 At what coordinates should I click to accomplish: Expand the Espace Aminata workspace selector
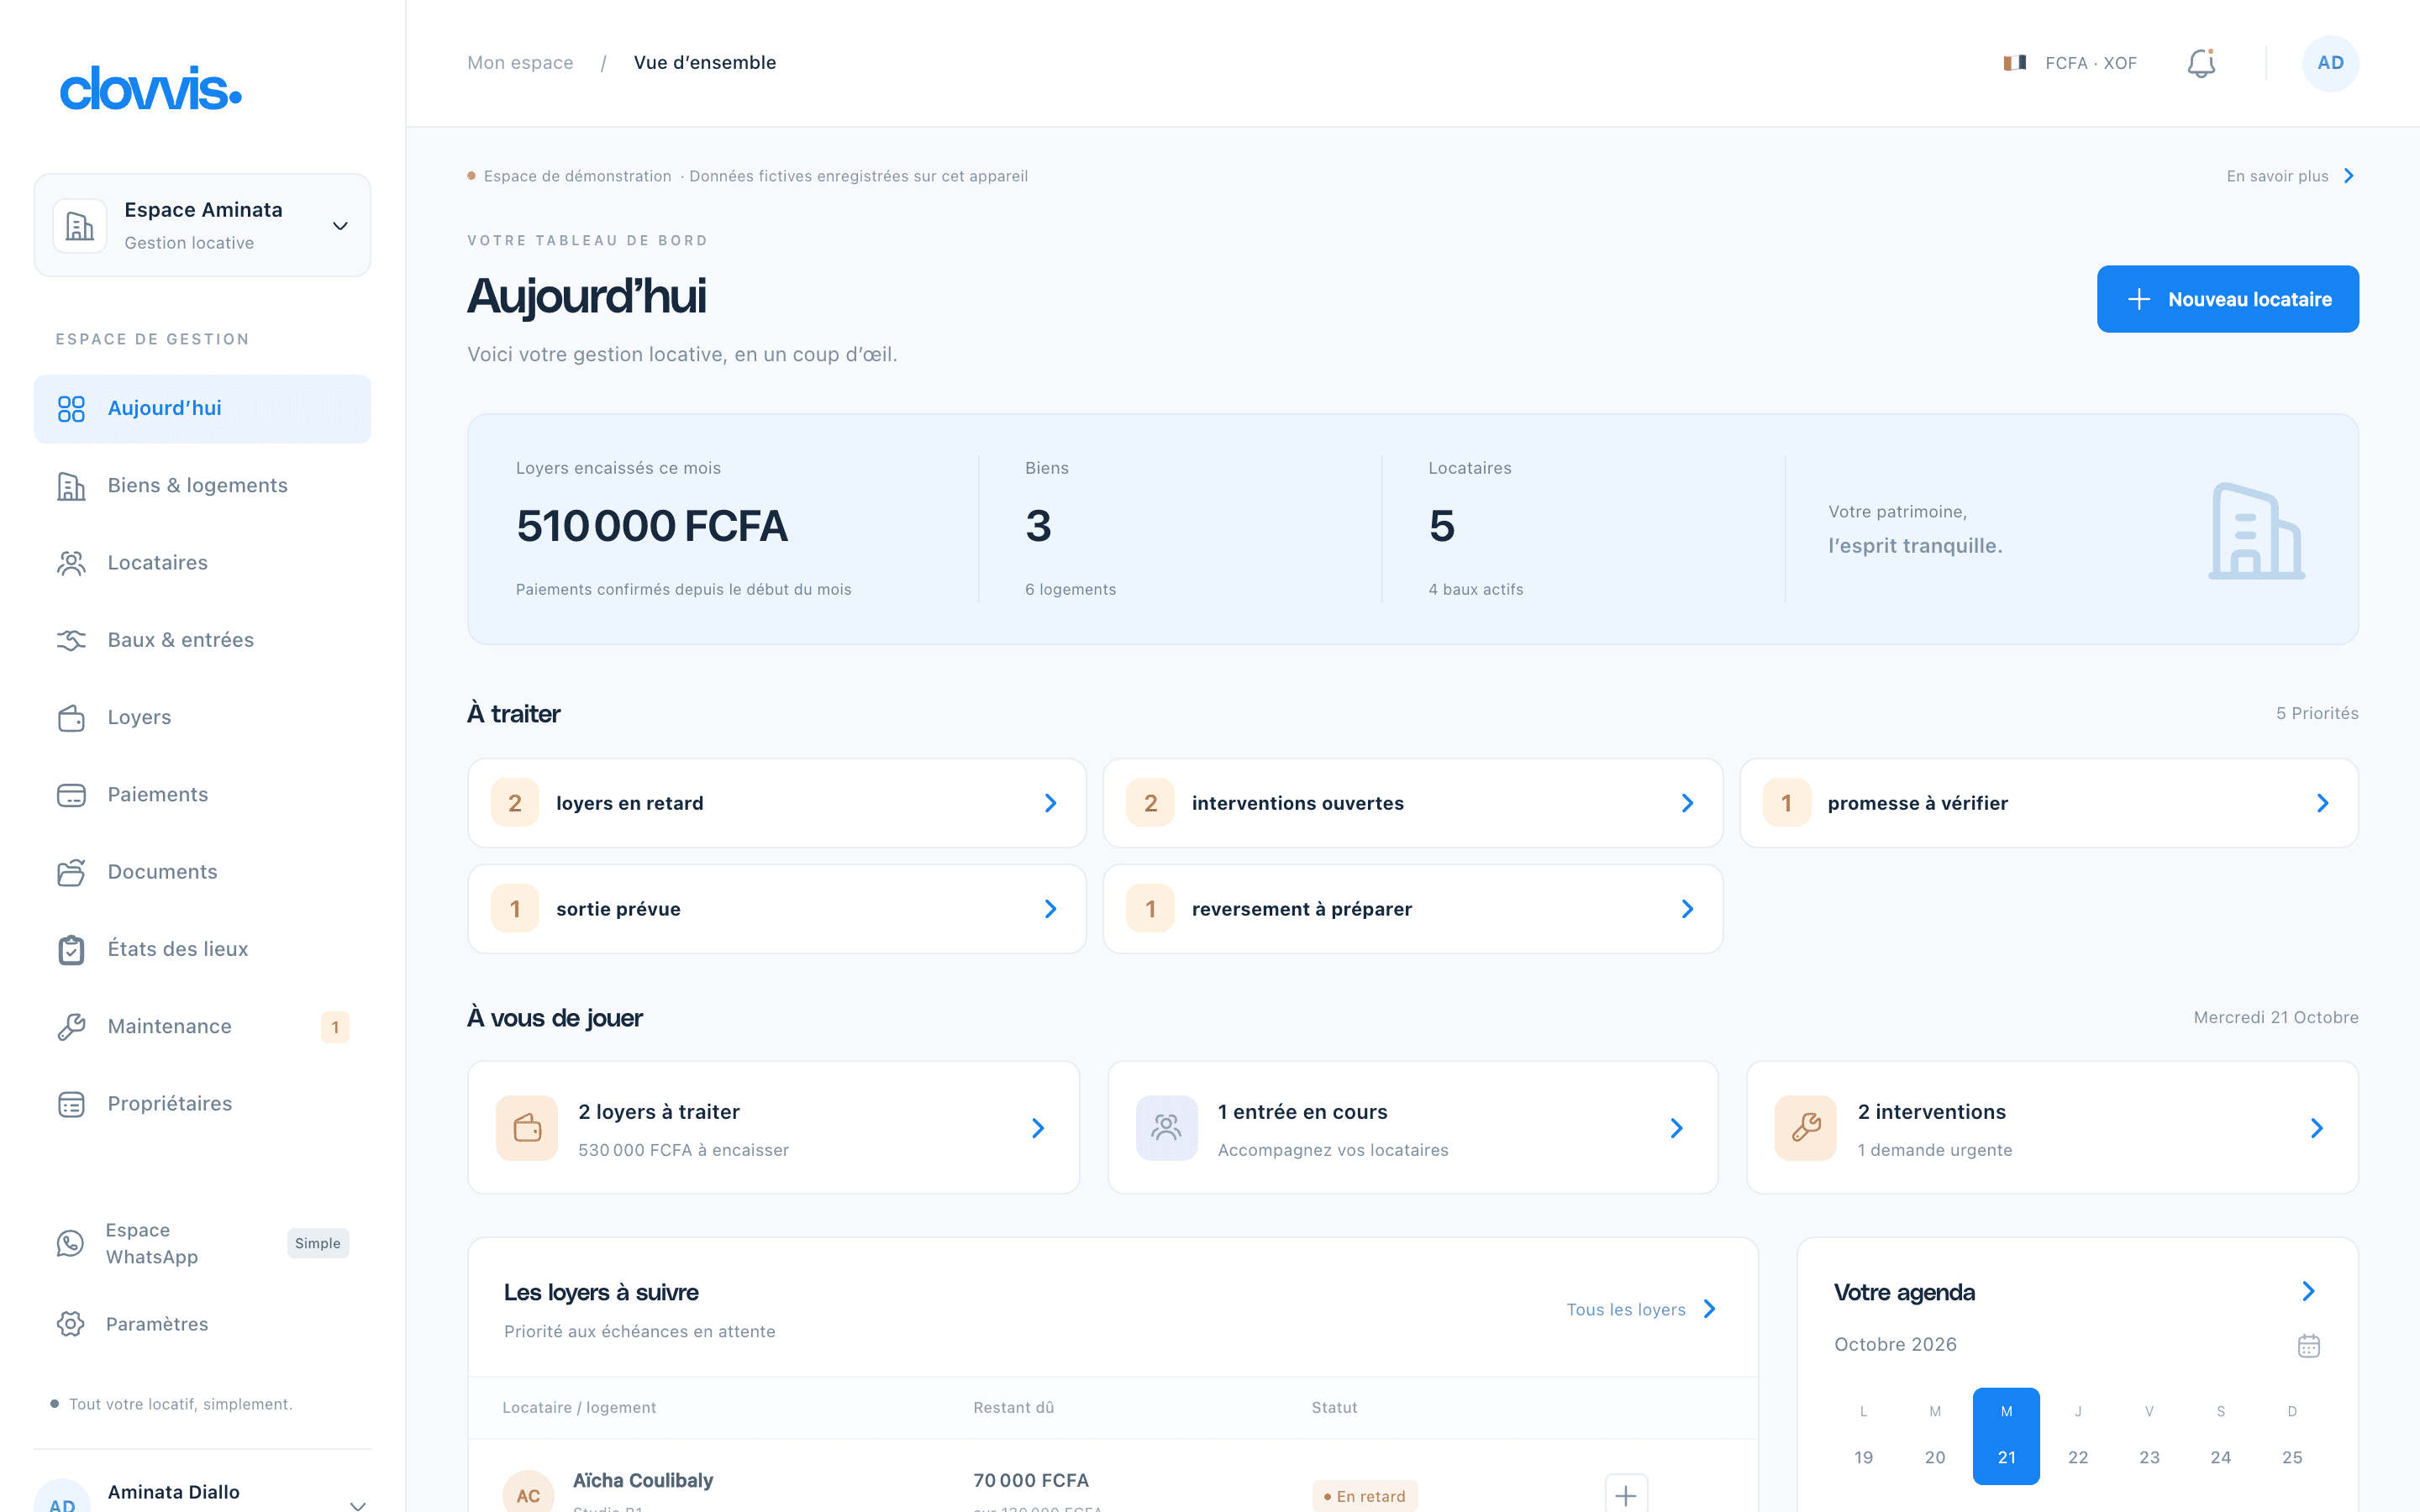(202, 225)
